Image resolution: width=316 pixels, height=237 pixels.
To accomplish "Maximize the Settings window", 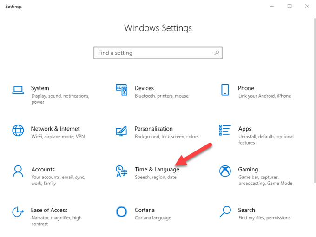I will point(290,6).
